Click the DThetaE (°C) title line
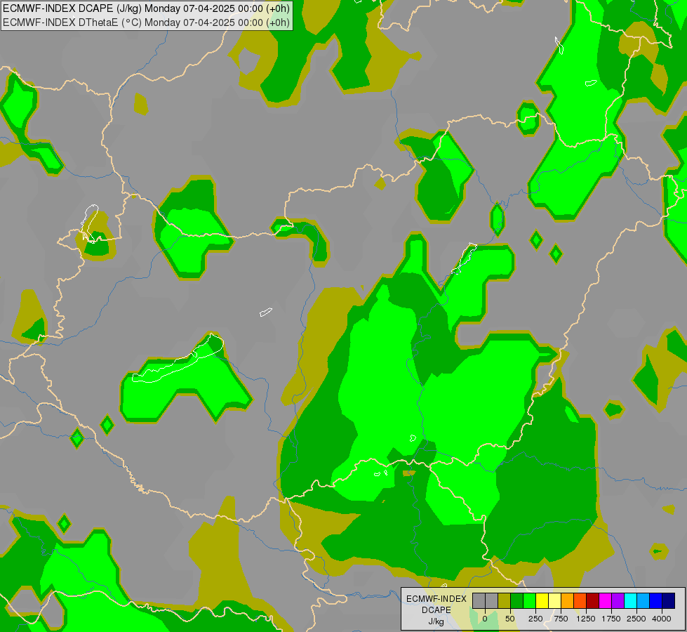 146,22
